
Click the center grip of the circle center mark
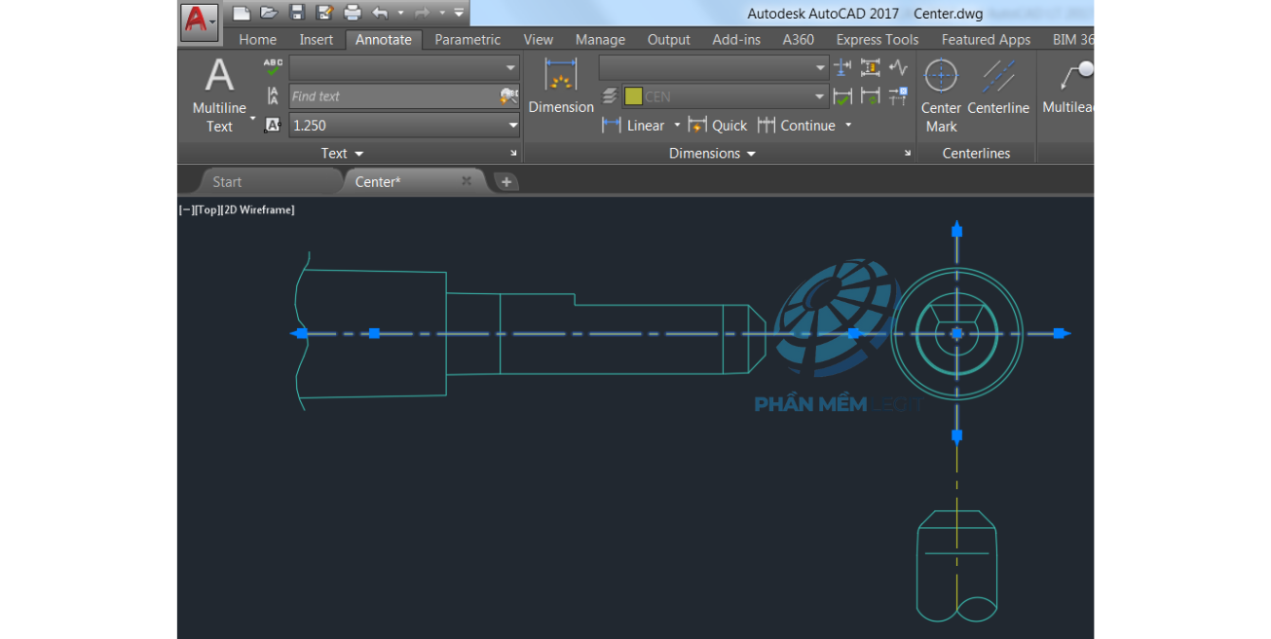(956, 333)
